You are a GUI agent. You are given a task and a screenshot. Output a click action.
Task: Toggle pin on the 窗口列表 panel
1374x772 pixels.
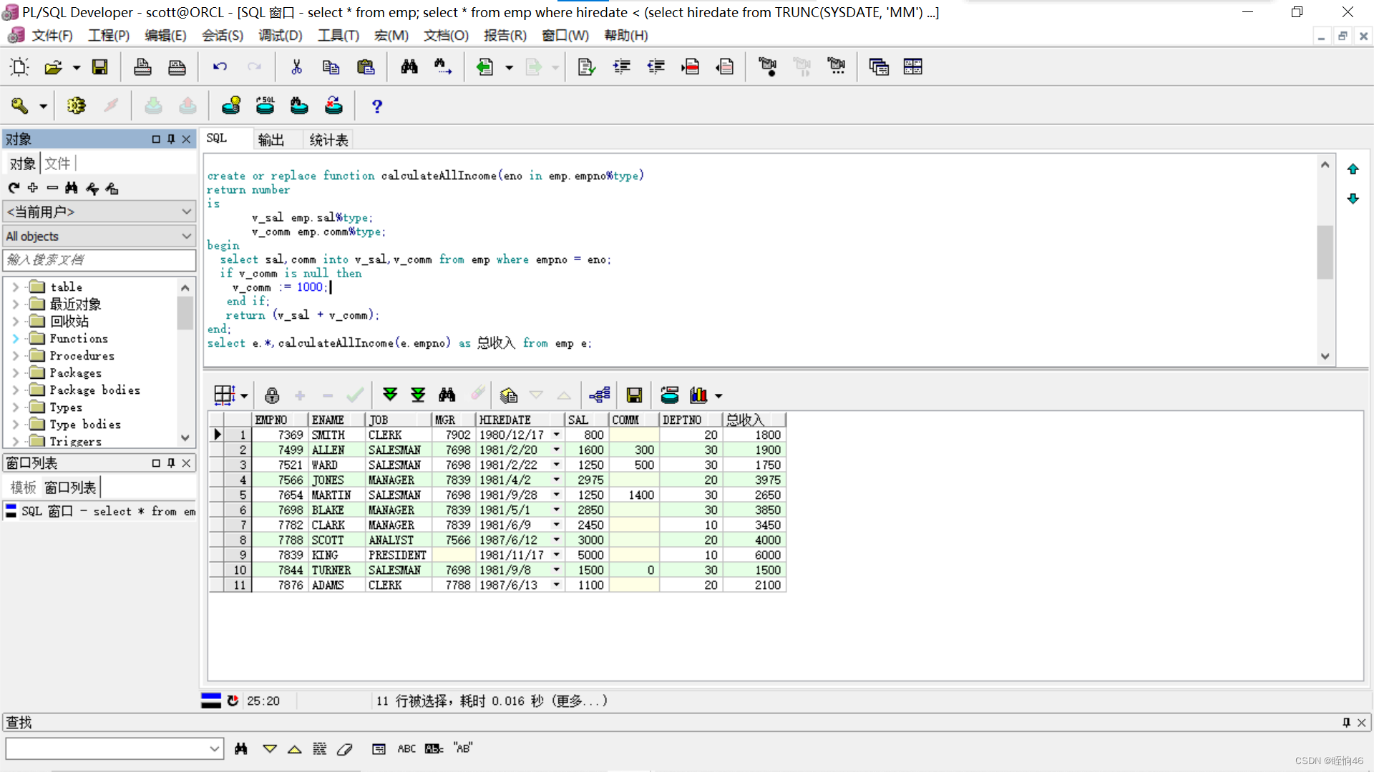pyautogui.click(x=171, y=463)
